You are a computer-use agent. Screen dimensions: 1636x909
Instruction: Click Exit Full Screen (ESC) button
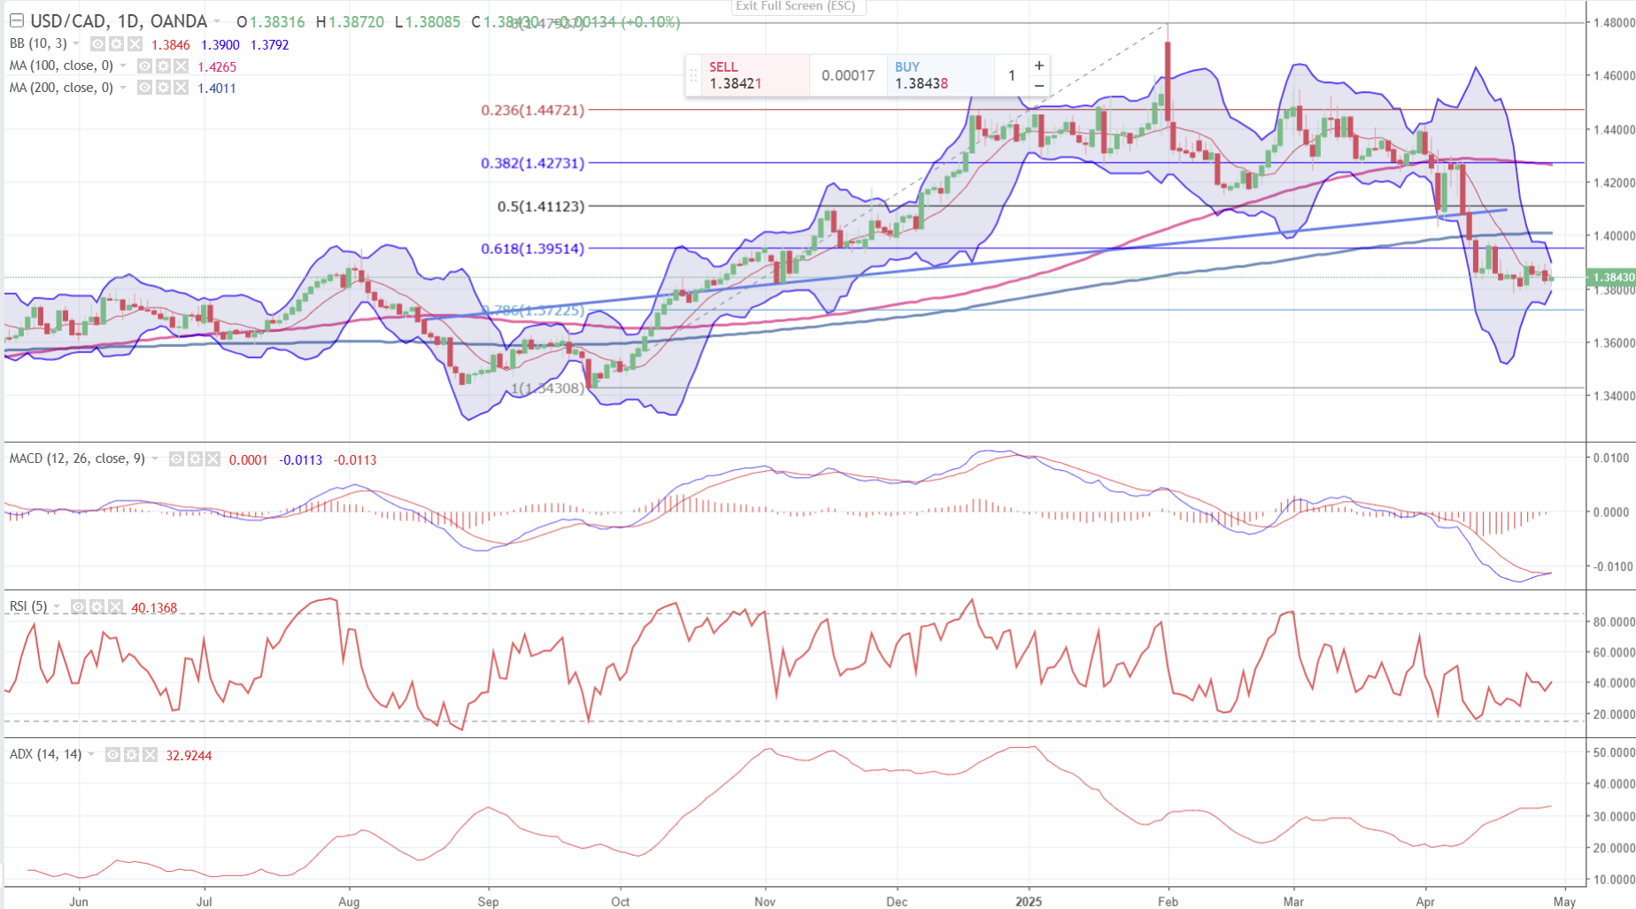click(797, 6)
